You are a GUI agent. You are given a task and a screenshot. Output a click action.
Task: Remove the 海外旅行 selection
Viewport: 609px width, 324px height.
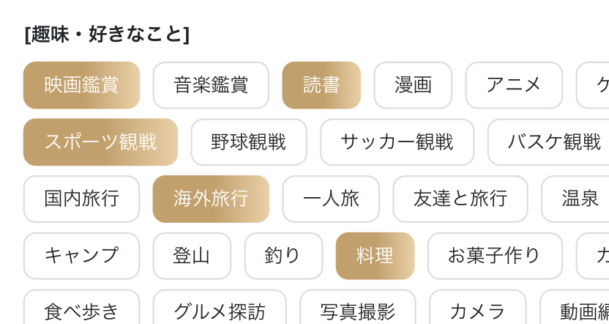click(211, 199)
